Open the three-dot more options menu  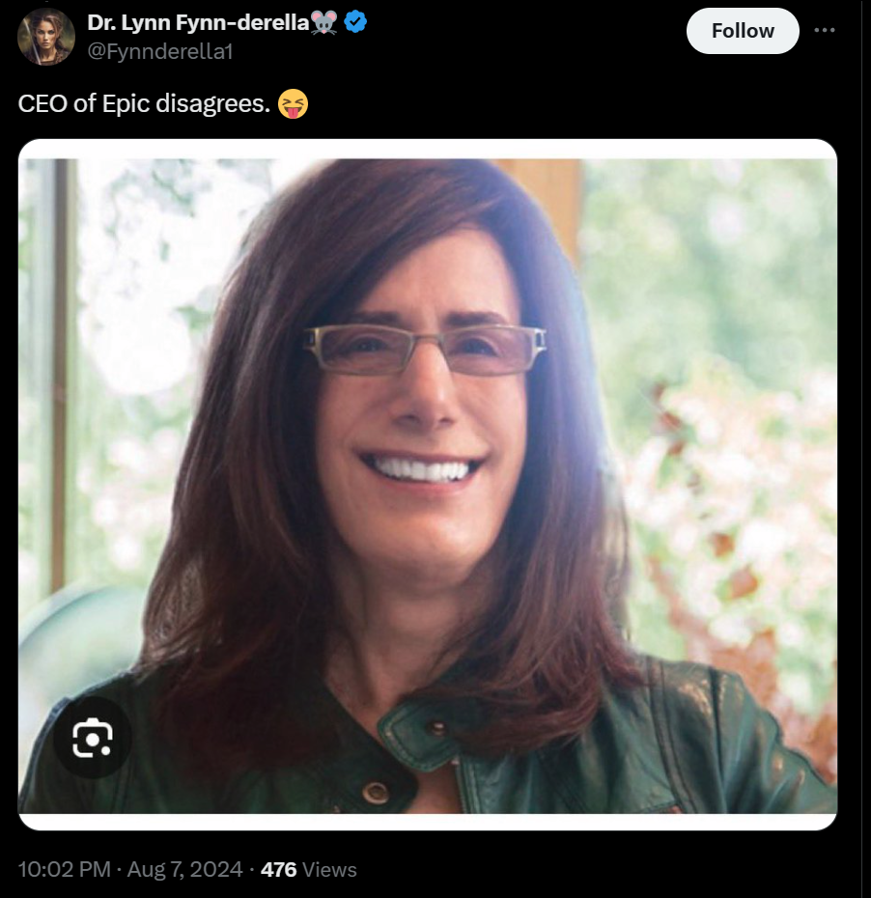(x=824, y=30)
